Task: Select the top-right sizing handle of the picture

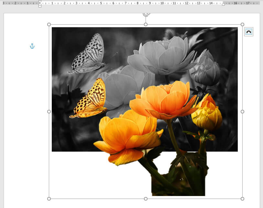Action: point(242,25)
